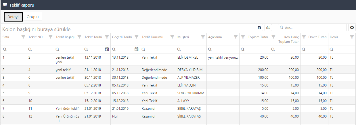The height and width of the screenshot is (125, 356).
Task: Choose search operation for Teklif NO filter row
Action: point(30,49)
